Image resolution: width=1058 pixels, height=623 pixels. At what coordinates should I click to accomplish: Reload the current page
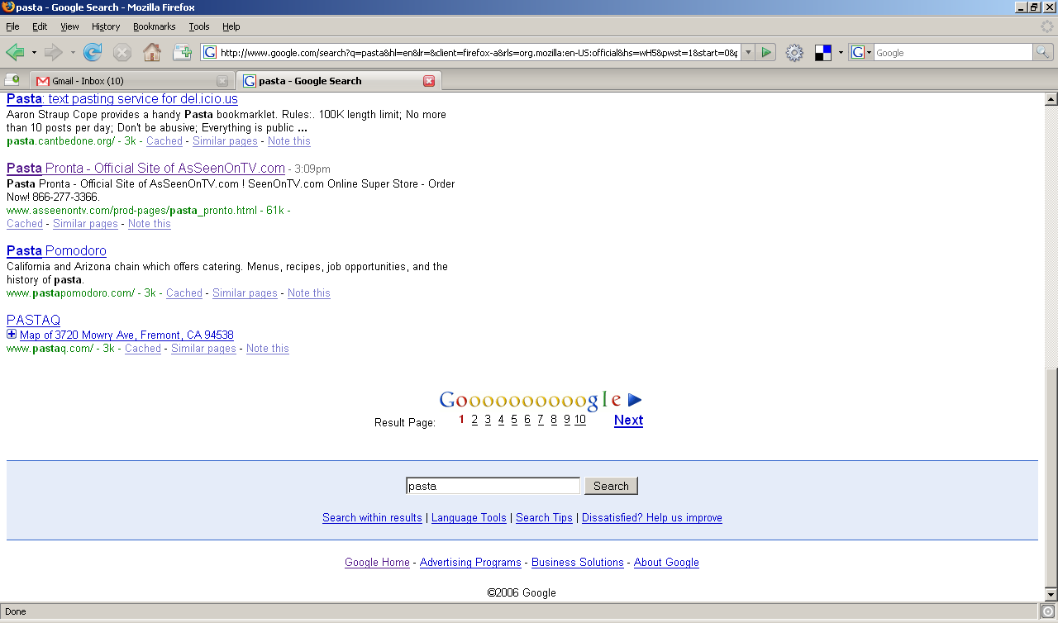(x=93, y=53)
